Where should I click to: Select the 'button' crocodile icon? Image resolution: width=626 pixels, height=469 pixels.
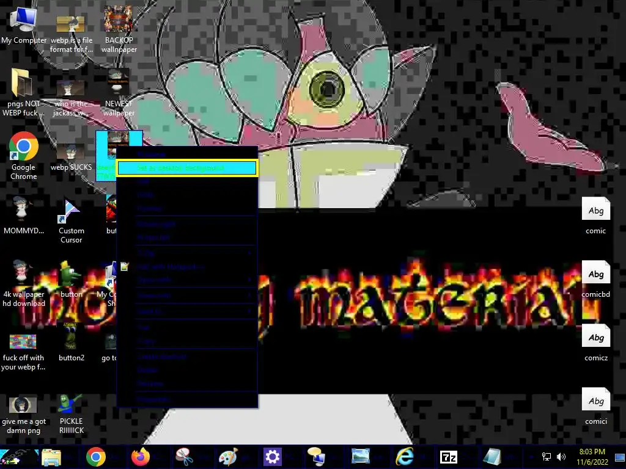pos(71,280)
